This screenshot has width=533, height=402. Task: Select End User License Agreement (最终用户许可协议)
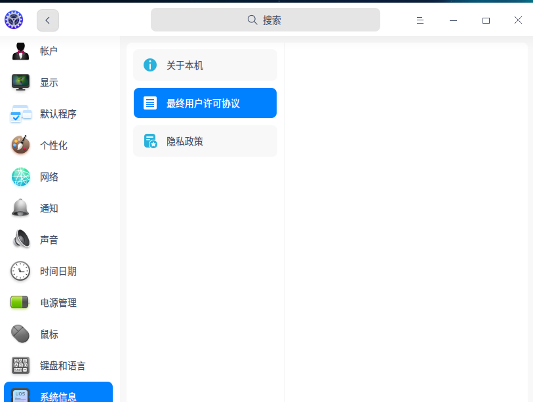pos(205,104)
